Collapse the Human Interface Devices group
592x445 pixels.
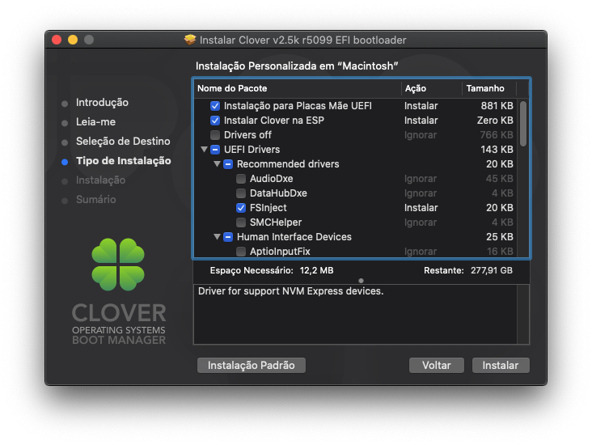(217, 237)
